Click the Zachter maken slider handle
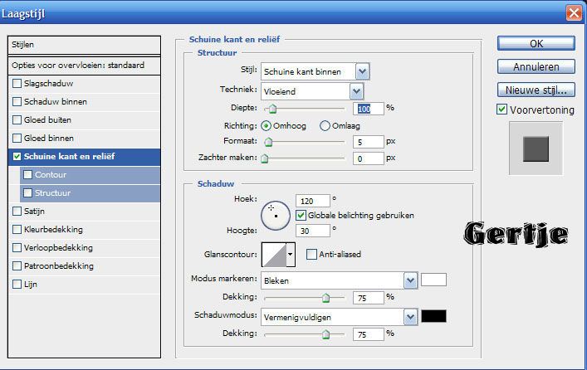 click(x=265, y=158)
